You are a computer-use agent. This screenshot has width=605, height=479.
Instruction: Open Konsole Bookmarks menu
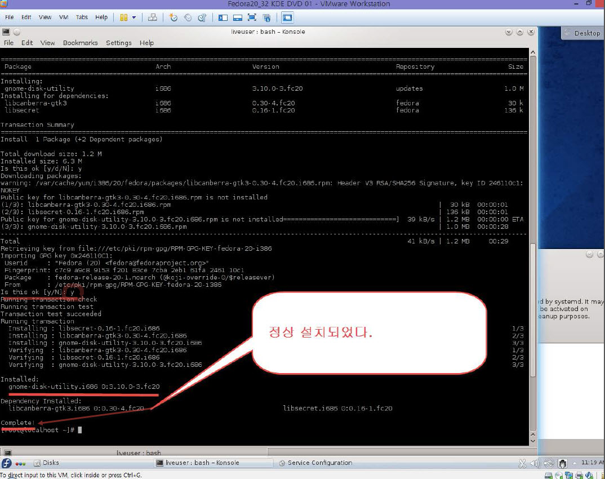click(80, 43)
